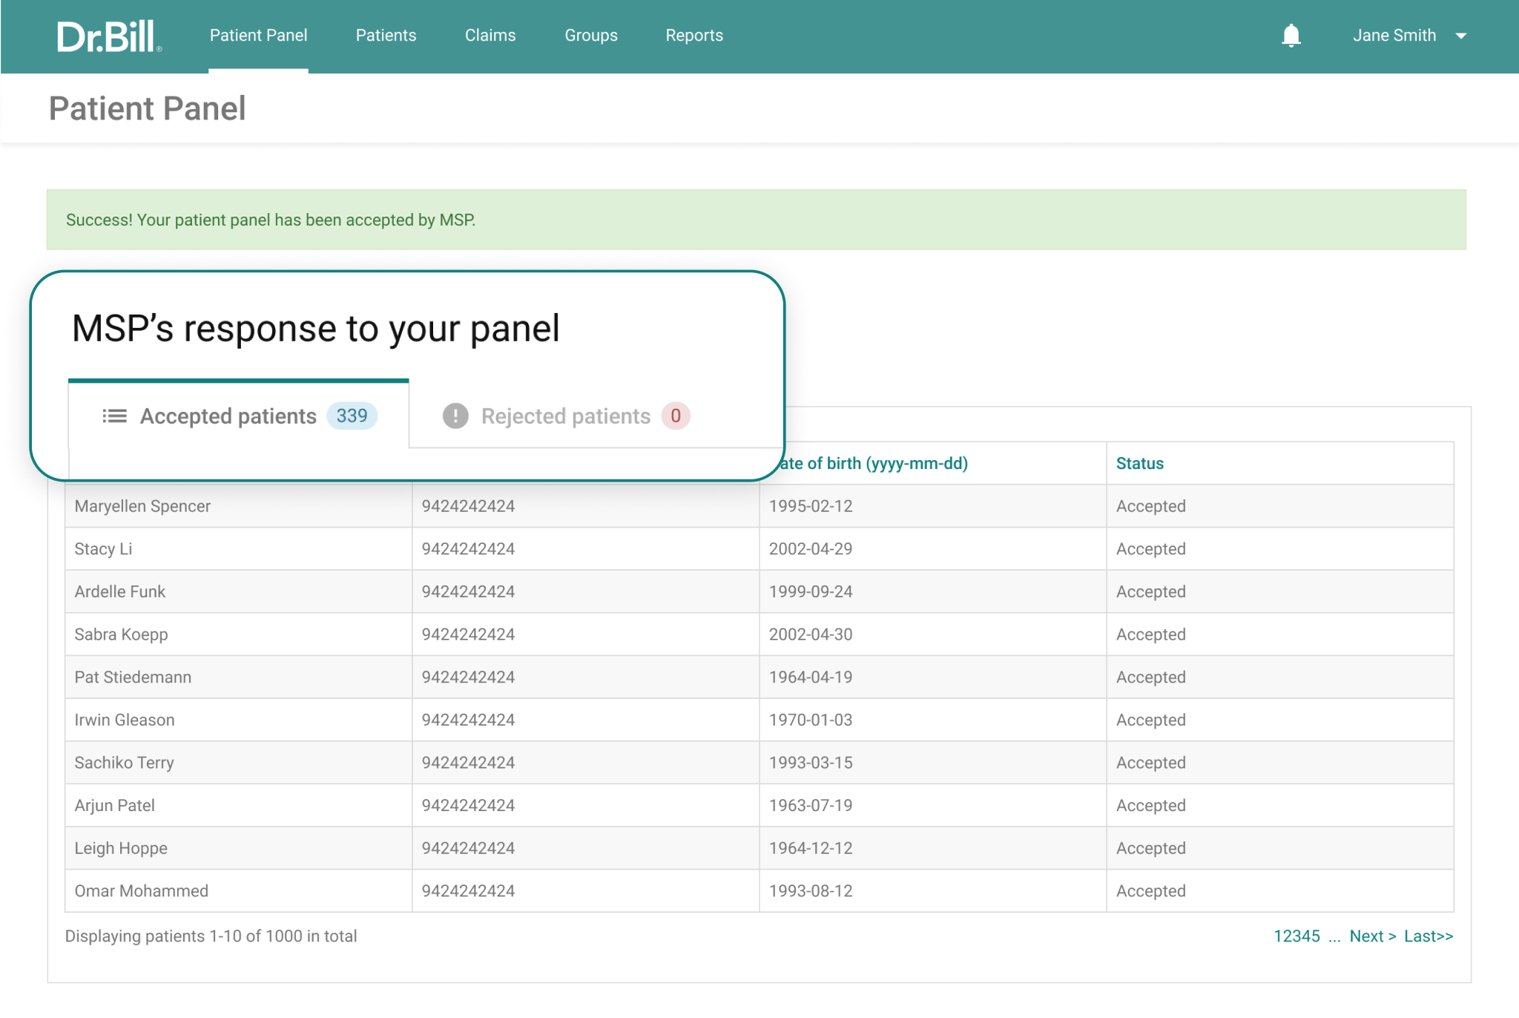
Task: Click birth date 1964-12-12
Action: 811,848
